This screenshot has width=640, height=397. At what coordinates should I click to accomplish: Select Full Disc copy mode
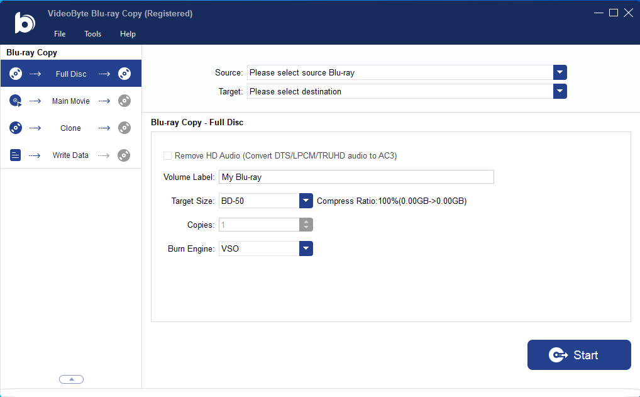tap(71, 74)
